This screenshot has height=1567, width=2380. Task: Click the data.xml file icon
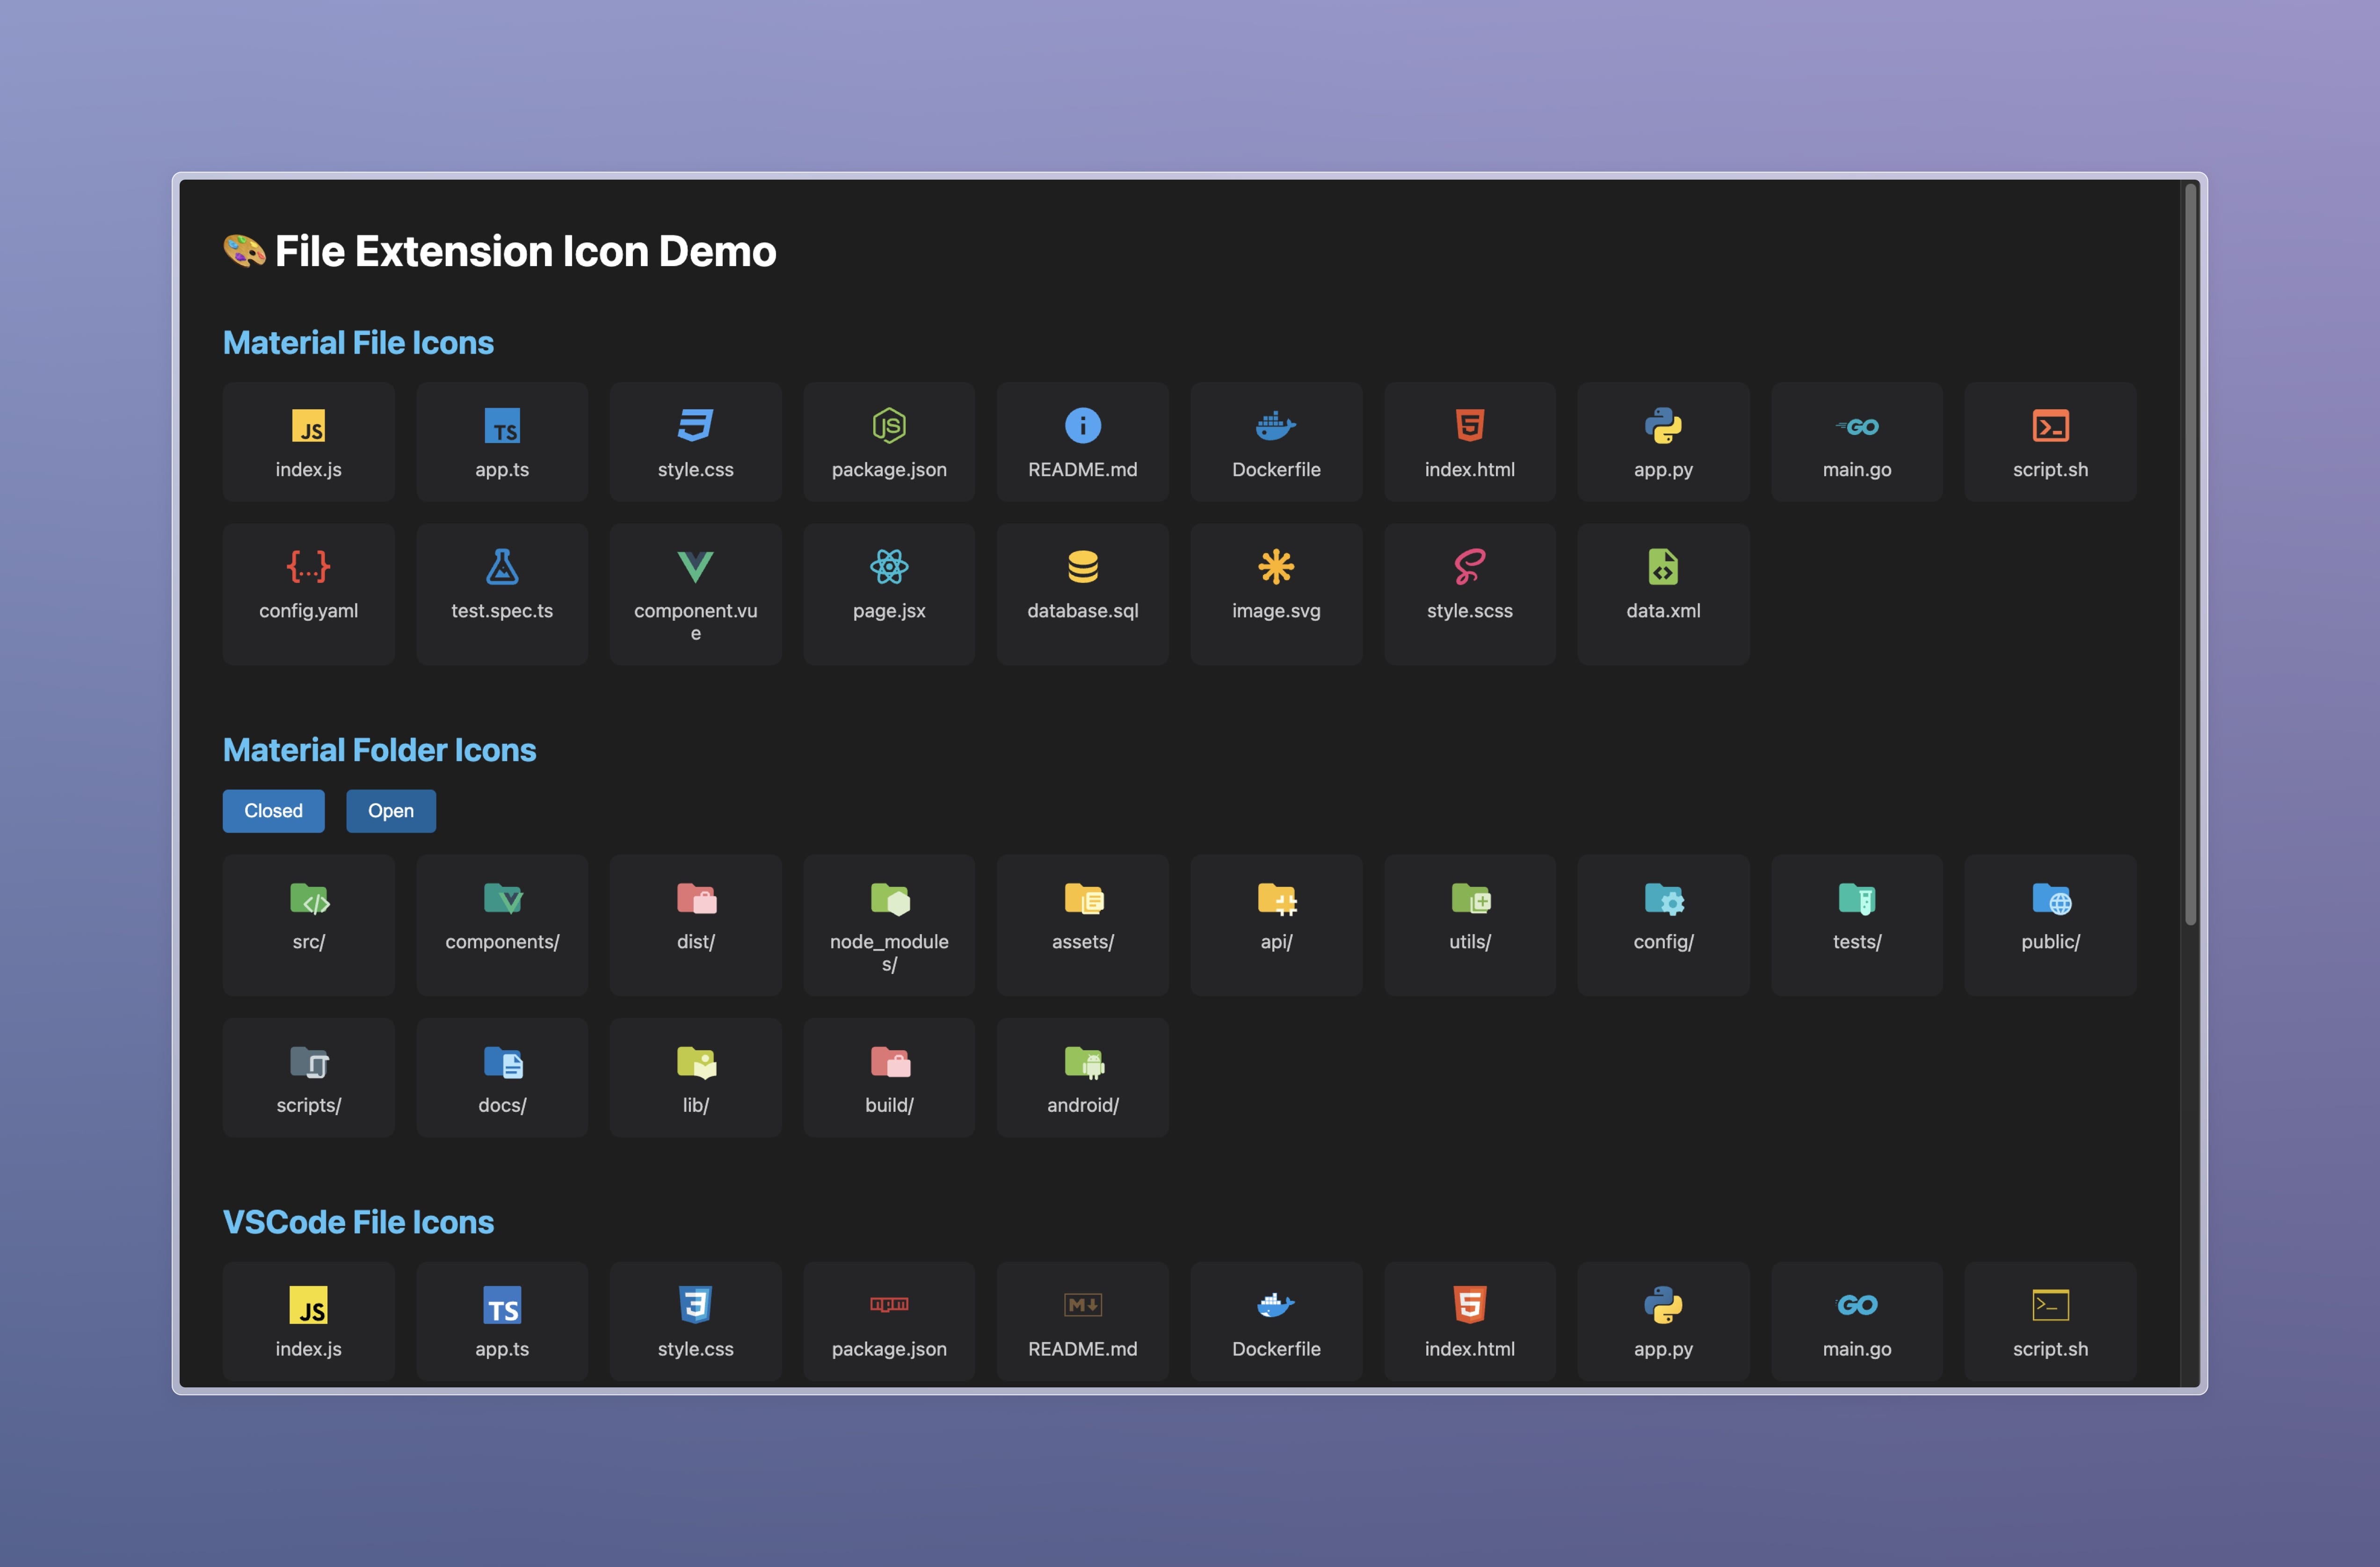point(1663,567)
